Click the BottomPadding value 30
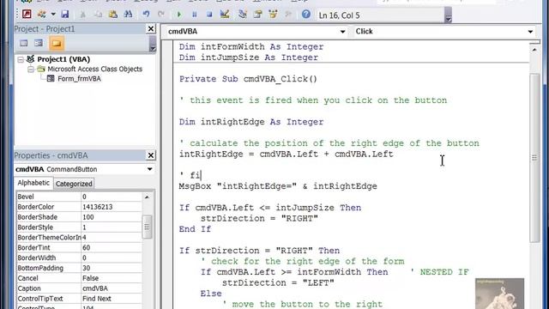The height and width of the screenshot is (309, 549). coord(86,268)
